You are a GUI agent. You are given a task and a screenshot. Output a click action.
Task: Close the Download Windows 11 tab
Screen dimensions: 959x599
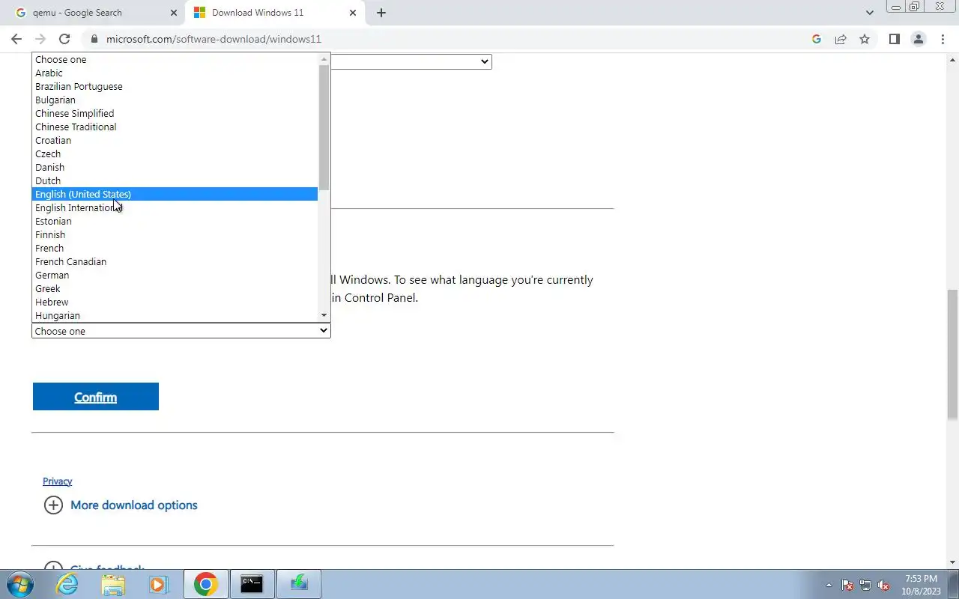pos(353,13)
